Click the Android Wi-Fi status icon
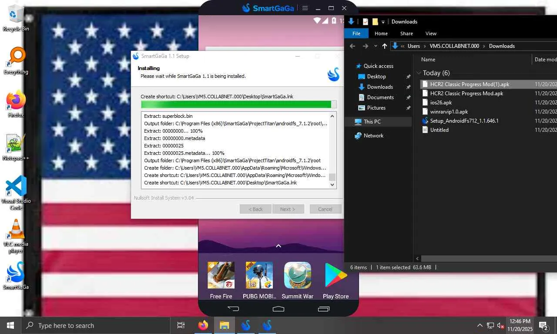Image resolution: width=557 pixels, height=334 pixels. (x=317, y=20)
